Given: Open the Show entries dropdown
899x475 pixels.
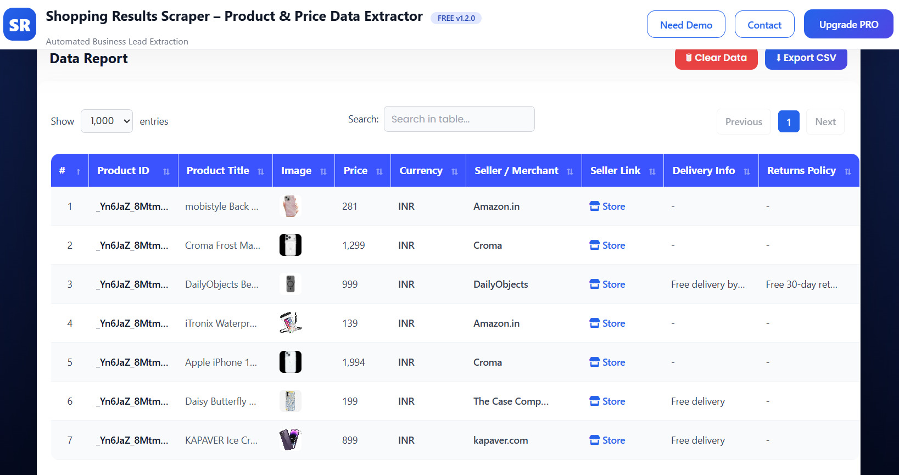Looking at the screenshot, I should [107, 121].
